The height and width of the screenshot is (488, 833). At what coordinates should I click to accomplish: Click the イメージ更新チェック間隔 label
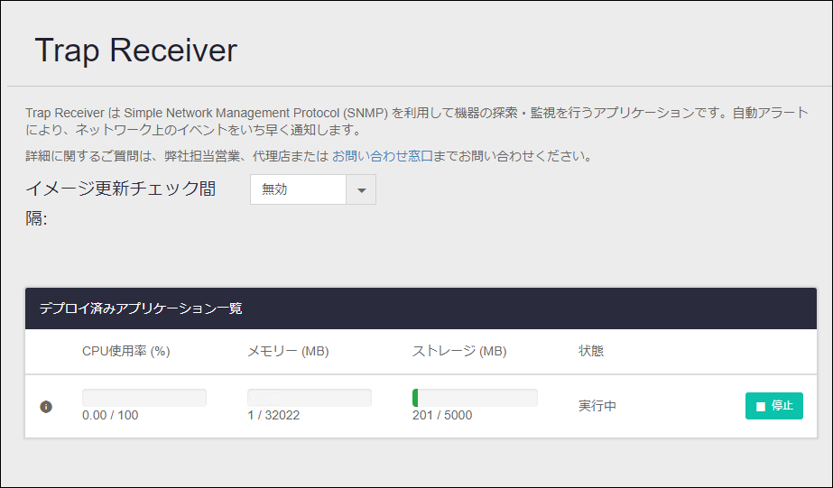pyautogui.click(x=121, y=203)
